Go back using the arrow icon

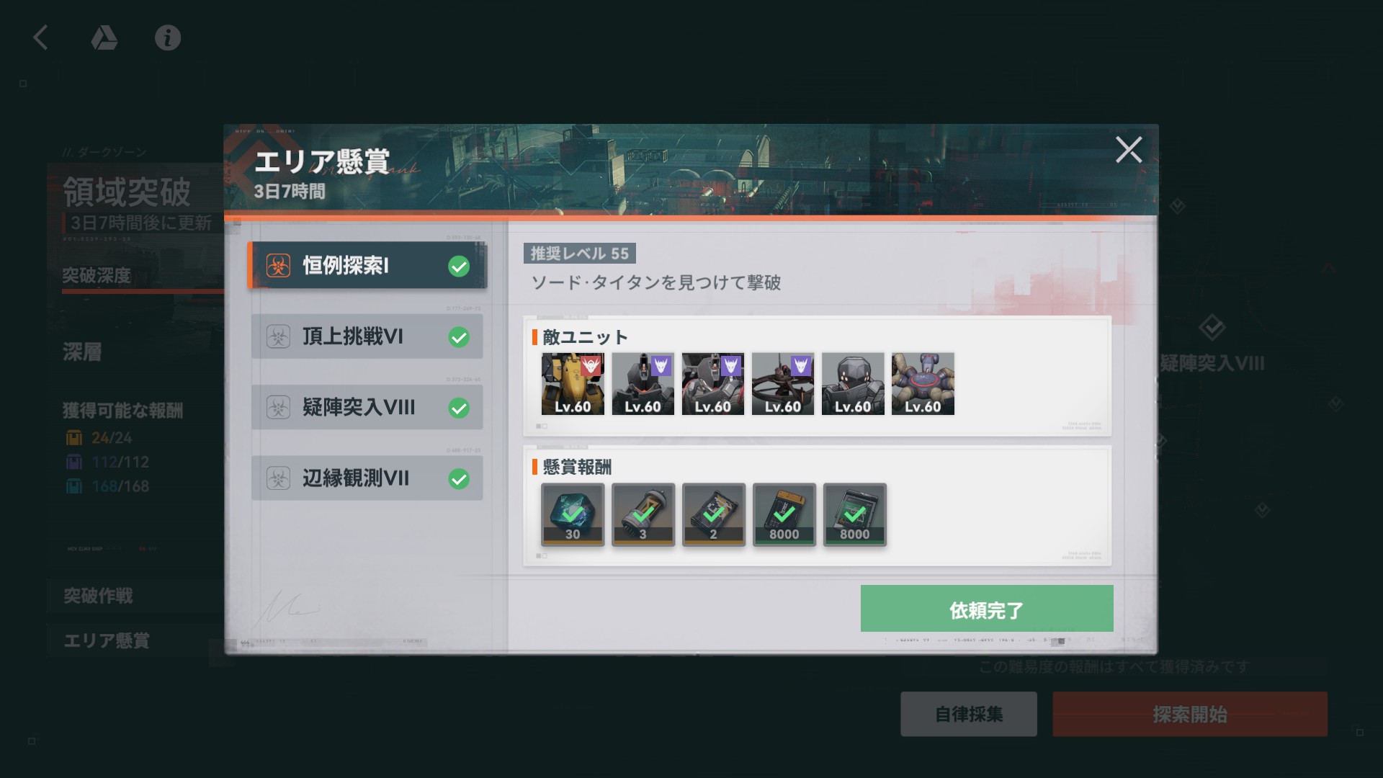click(41, 37)
